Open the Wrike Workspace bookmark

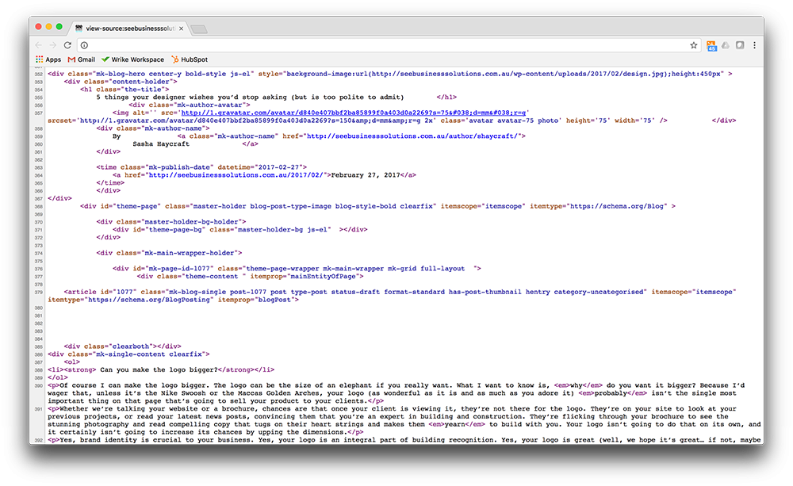tap(133, 59)
